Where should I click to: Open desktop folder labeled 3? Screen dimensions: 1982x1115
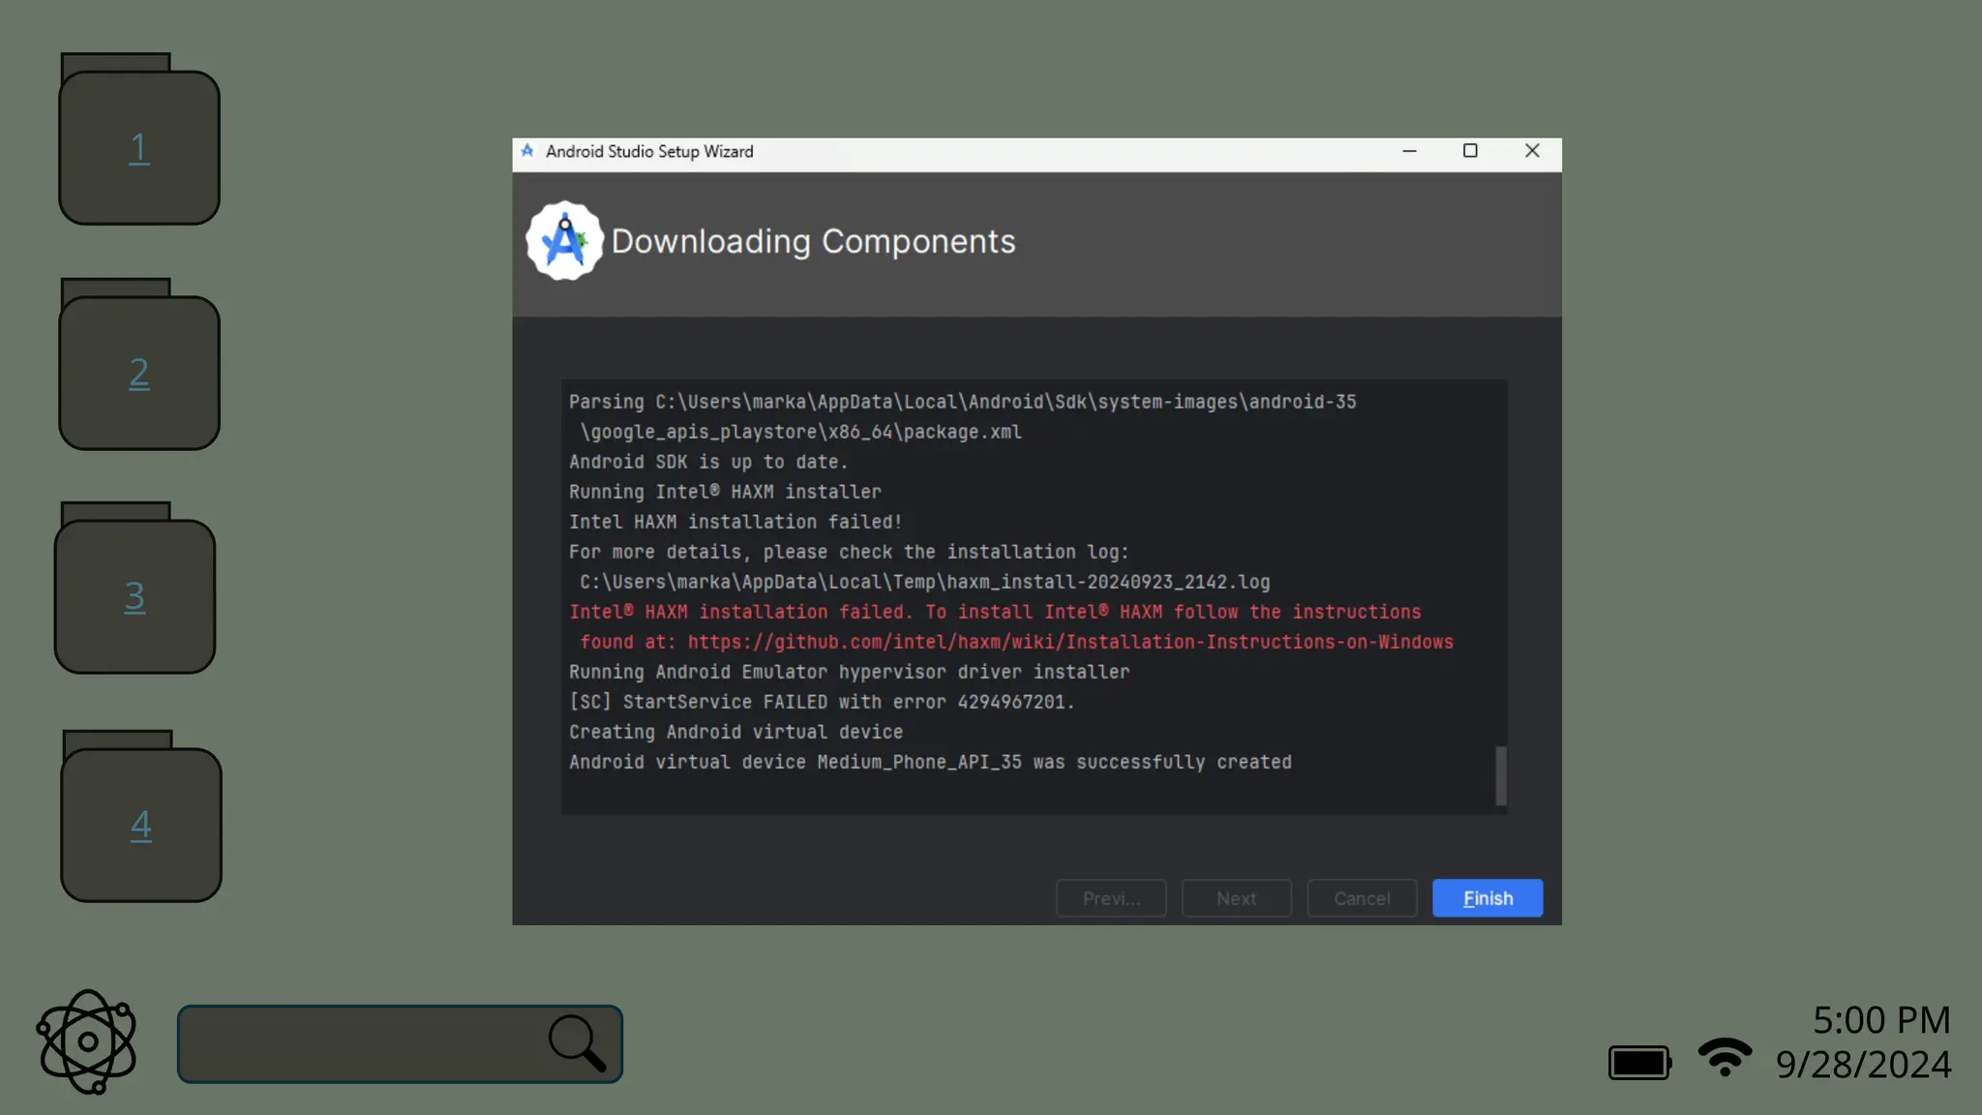[135, 596]
